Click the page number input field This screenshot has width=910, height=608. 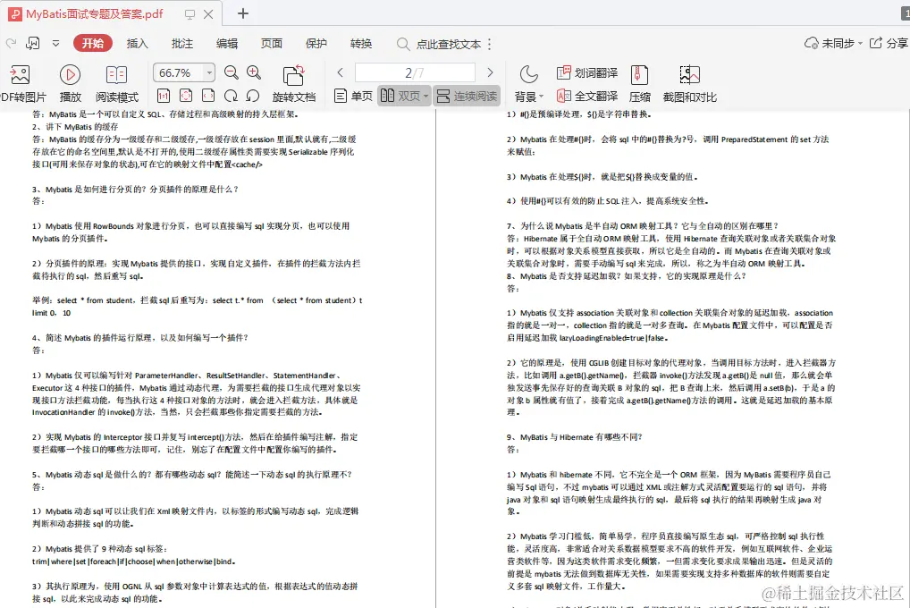[x=415, y=72]
